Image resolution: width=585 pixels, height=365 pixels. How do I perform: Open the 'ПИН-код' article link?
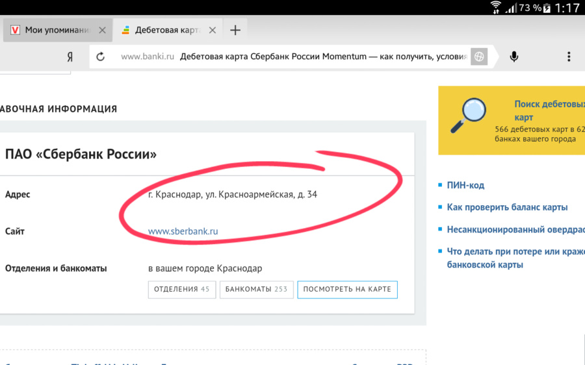pos(465,185)
